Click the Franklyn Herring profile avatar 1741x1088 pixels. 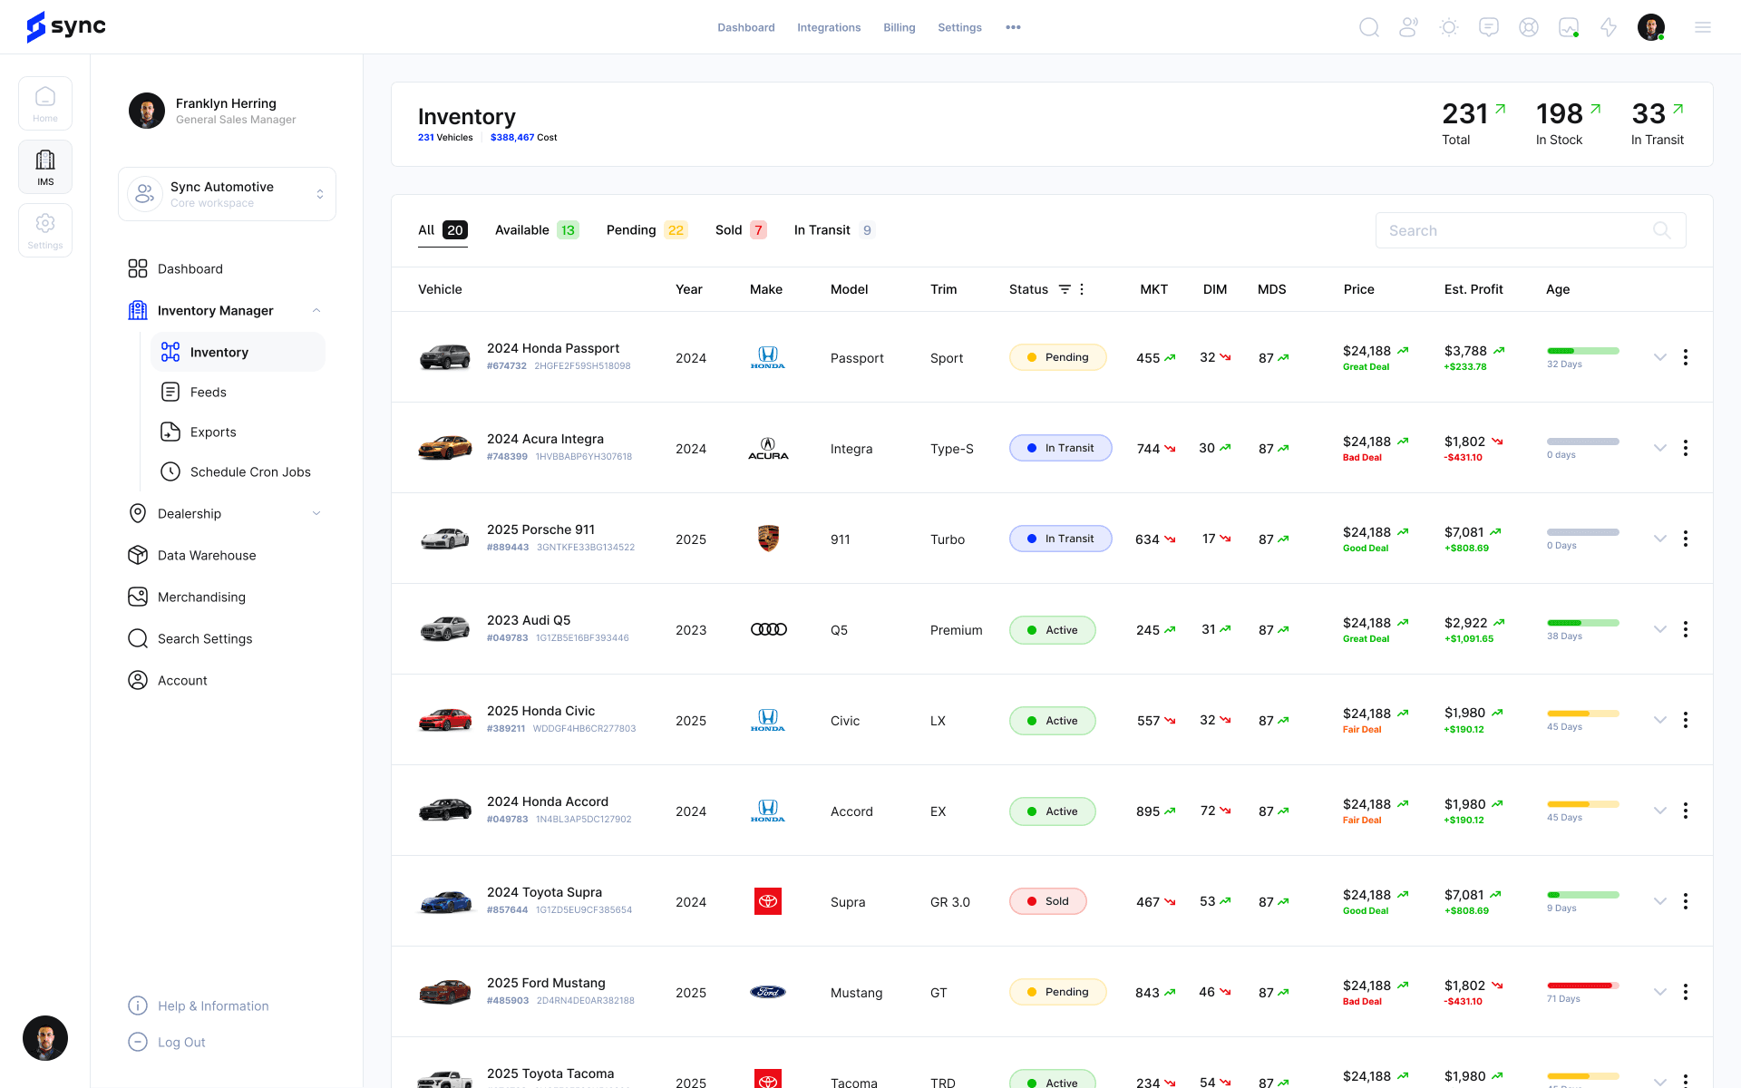pyautogui.click(x=147, y=111)
